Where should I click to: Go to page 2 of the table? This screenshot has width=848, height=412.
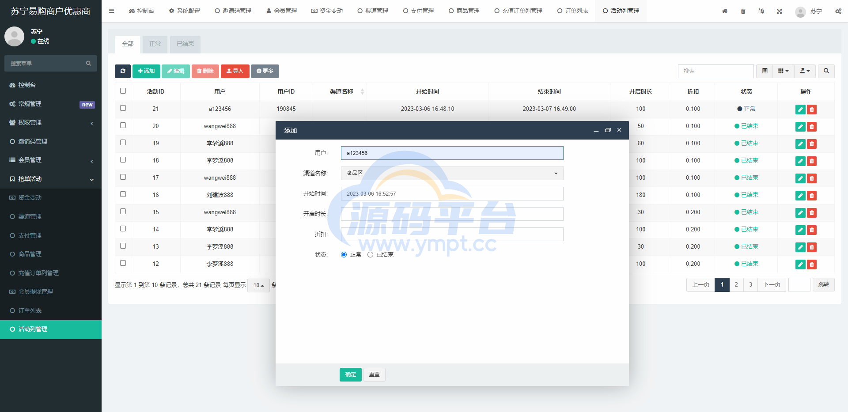(736, 285)
